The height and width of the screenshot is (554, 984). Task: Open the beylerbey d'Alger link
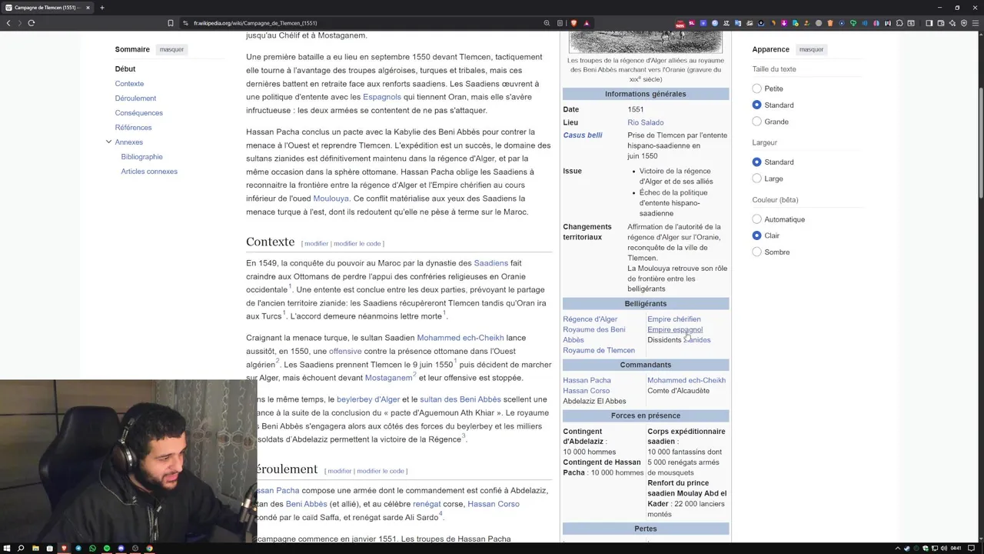(368, 399)
